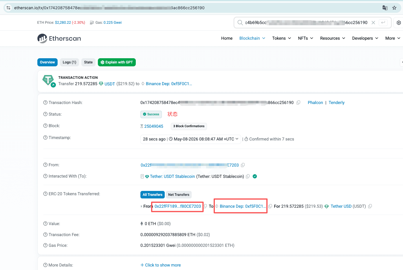
Task: Click the Transaction Hash help icon
Action: pyautogui.click(x=45, y=103)
